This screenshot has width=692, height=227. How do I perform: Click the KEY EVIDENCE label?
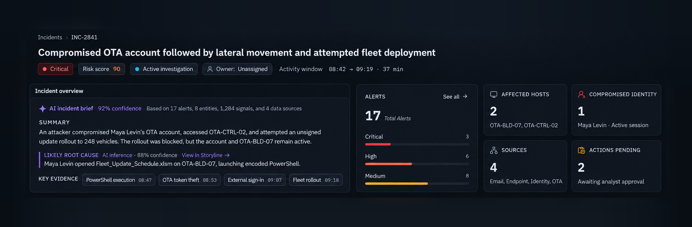click(x=58, y=179)
